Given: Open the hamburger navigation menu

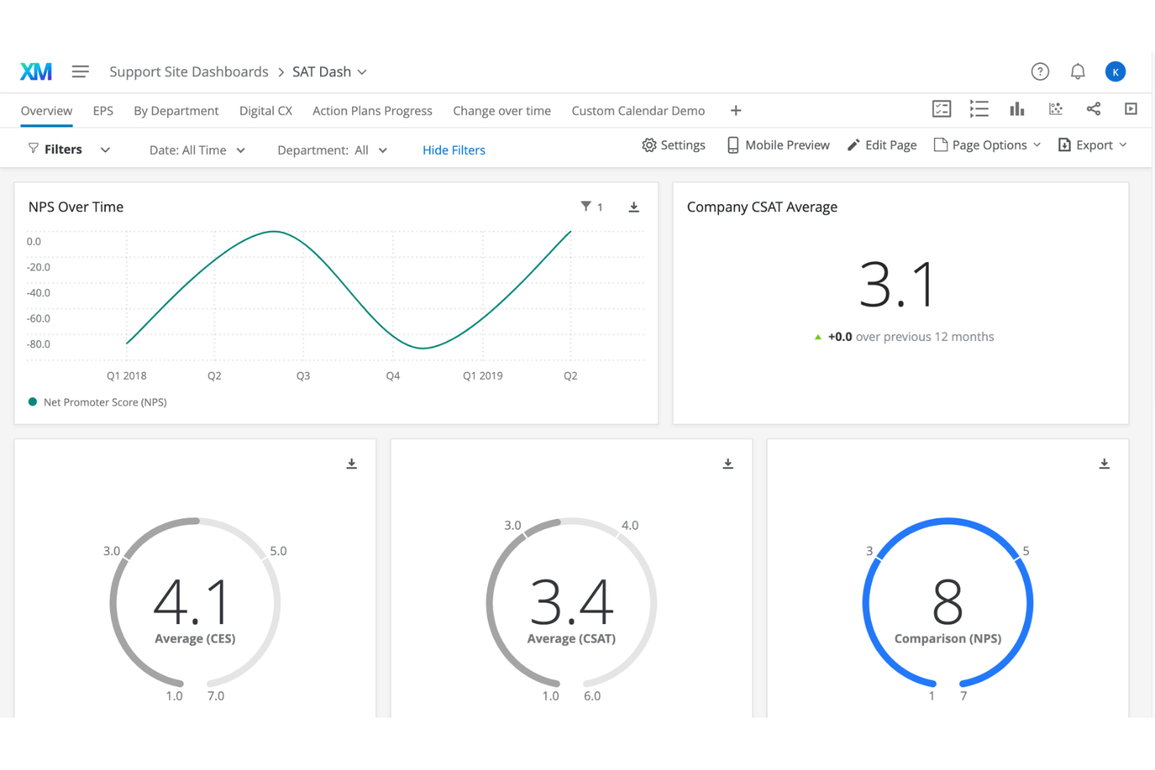Looking at the screenshot, I should (80, 72).
